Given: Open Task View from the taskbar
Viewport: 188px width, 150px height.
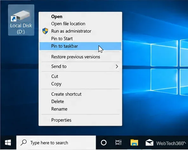Looking at the screenshot, I should coord(118,143).
